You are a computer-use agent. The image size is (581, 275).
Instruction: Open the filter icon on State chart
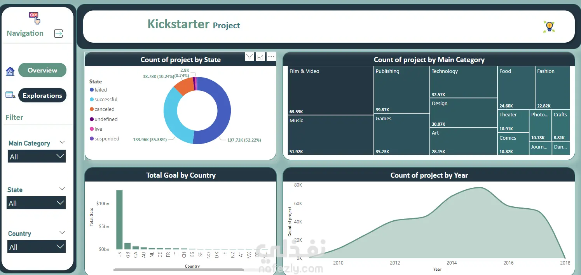coord(249,57)
